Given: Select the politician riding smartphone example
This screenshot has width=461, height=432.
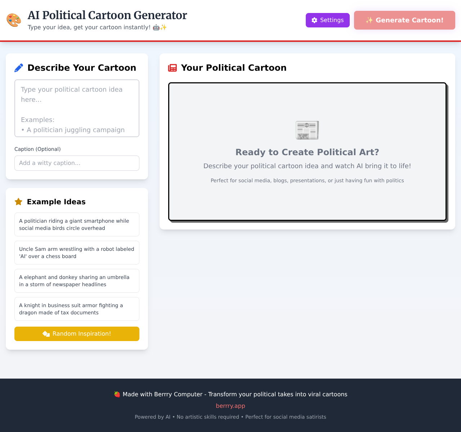Looking at the screenshot, I should 77,224.
